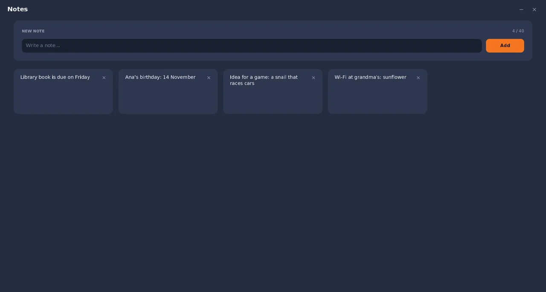Minimize the Notes window

[521, 9]
